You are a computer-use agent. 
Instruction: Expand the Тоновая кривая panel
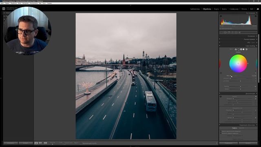pos(257,39)
